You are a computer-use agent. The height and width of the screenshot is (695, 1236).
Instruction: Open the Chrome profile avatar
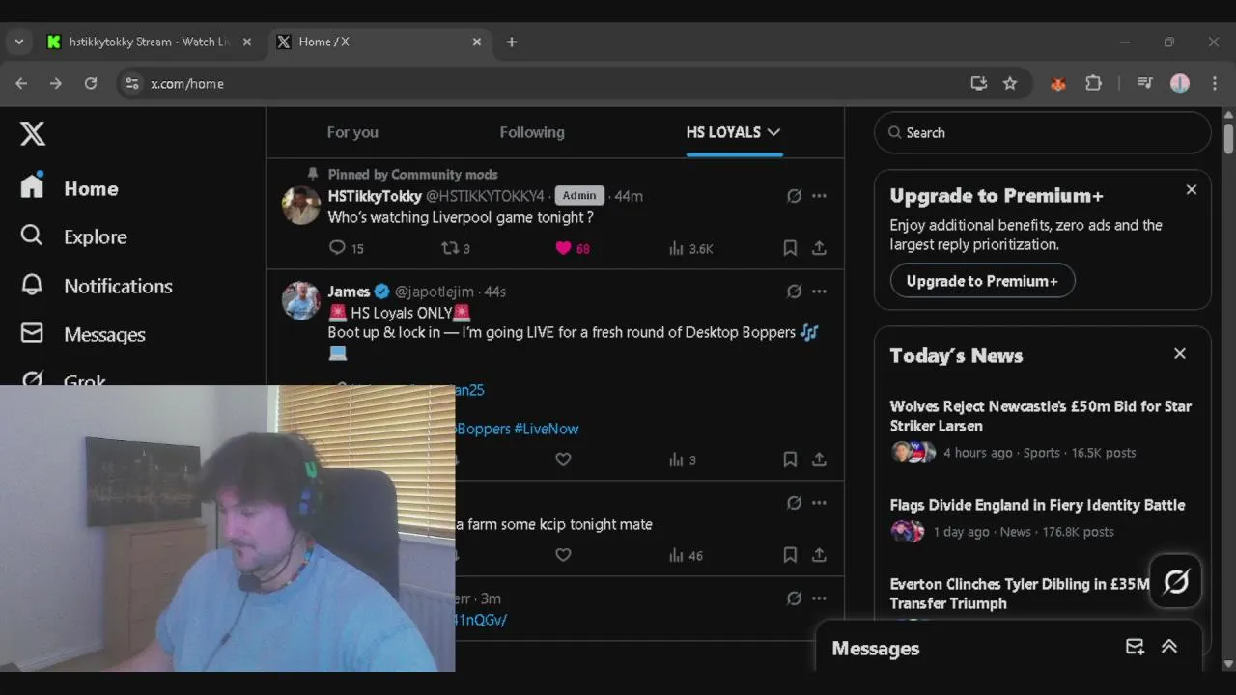coord(1180,84)
